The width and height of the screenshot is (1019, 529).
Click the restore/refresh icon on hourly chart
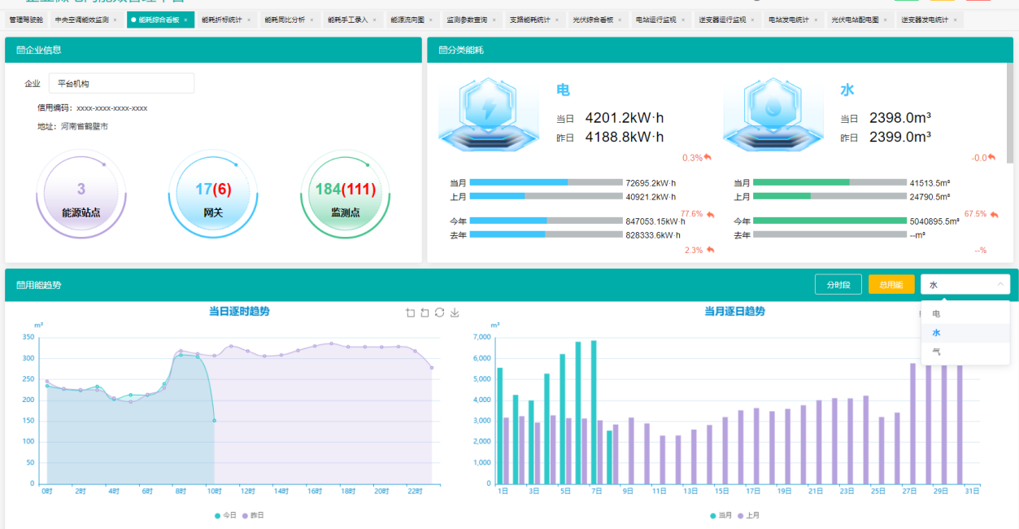coord(439,313)
